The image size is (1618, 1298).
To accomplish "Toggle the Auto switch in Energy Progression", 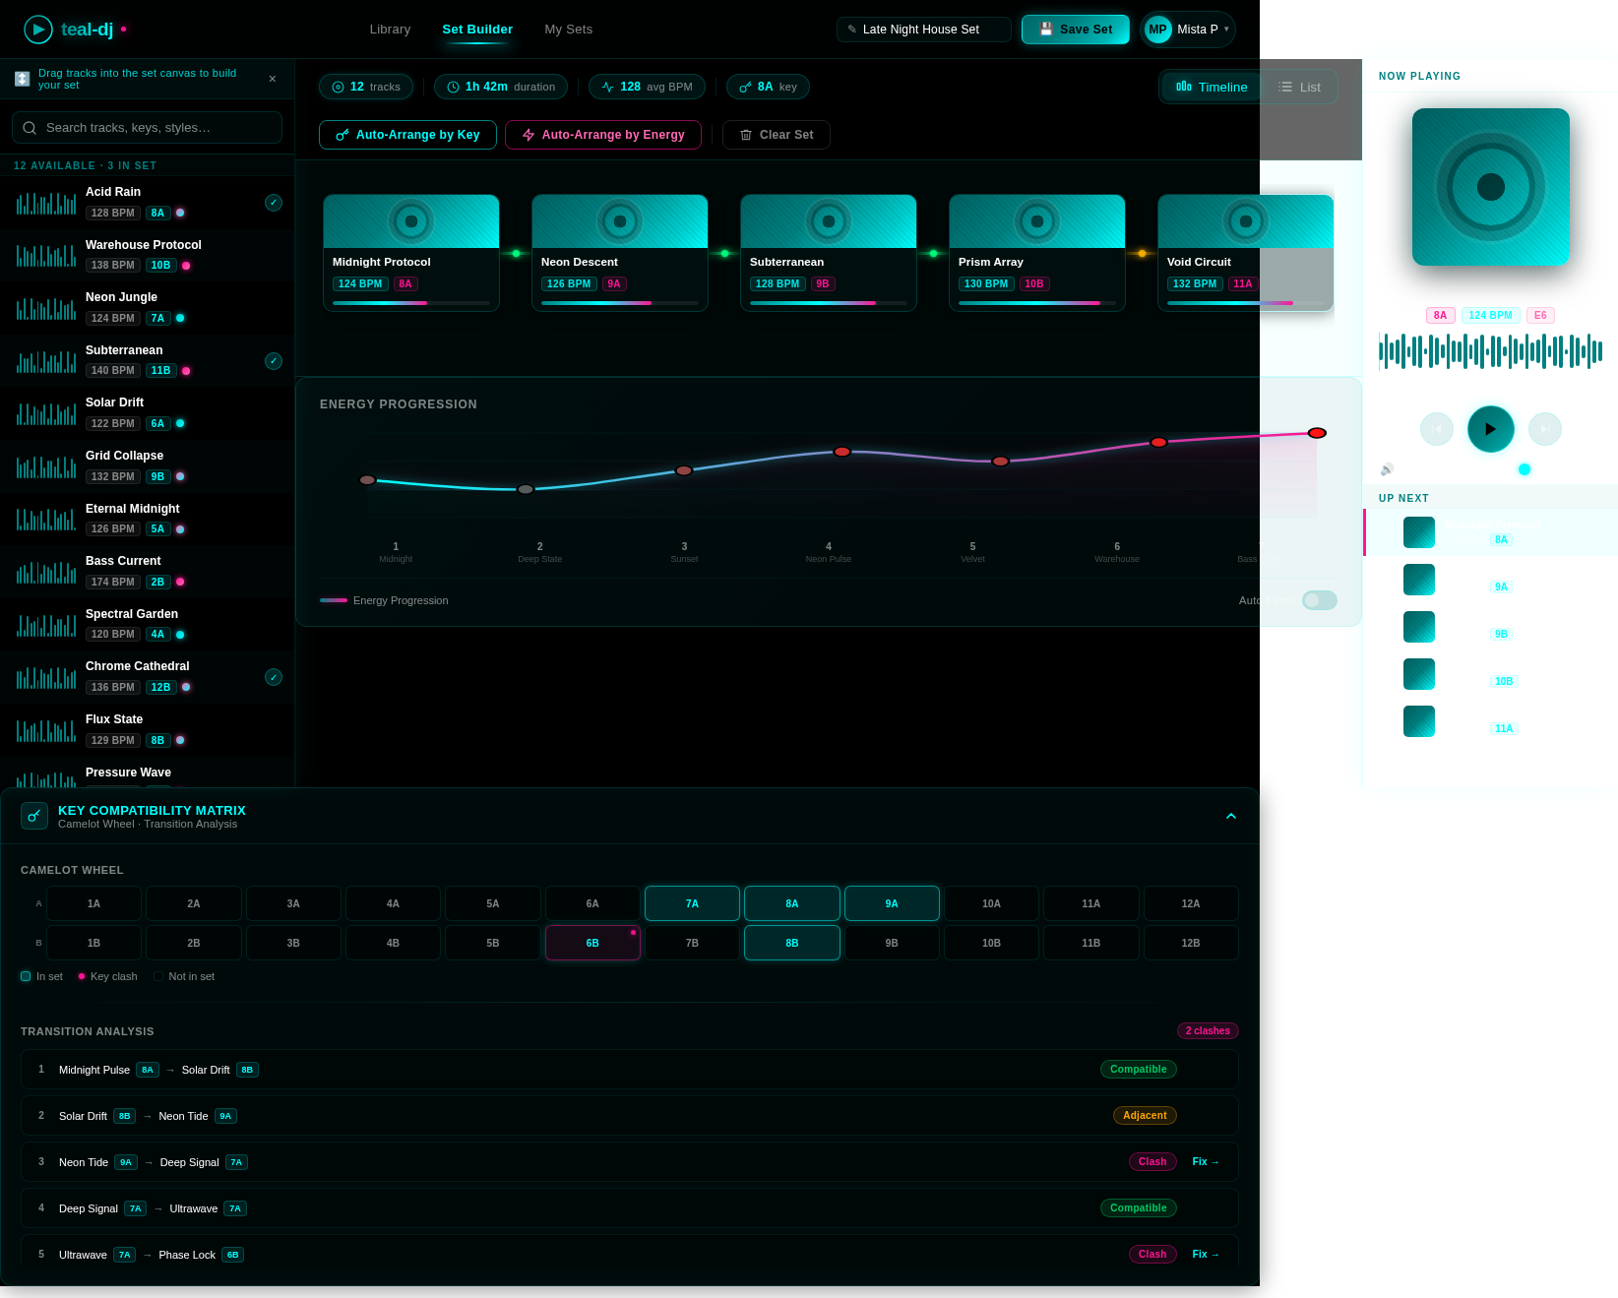I will click(x=1319, y=600).
